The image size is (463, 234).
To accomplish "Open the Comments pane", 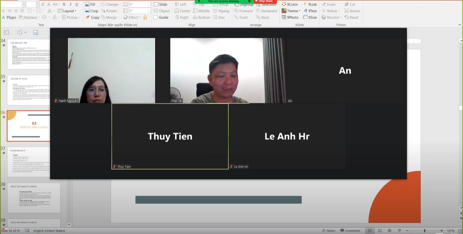I will coord(350,231).
